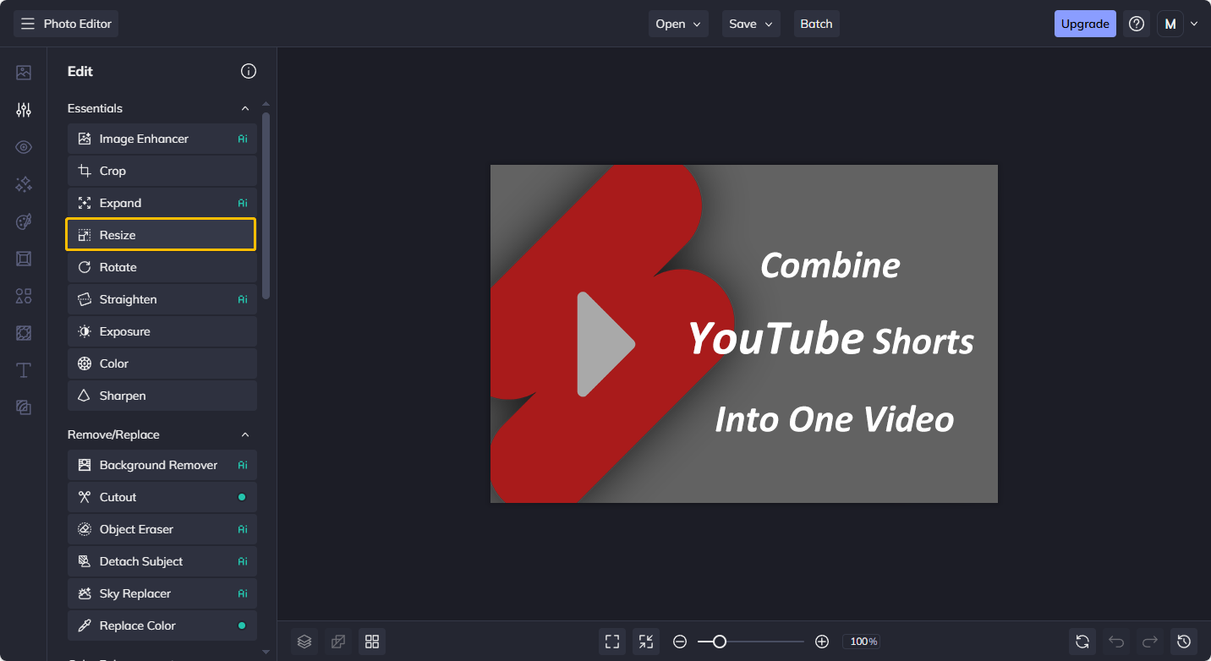Click the 100% zoom value field

[x=862, y=642]
